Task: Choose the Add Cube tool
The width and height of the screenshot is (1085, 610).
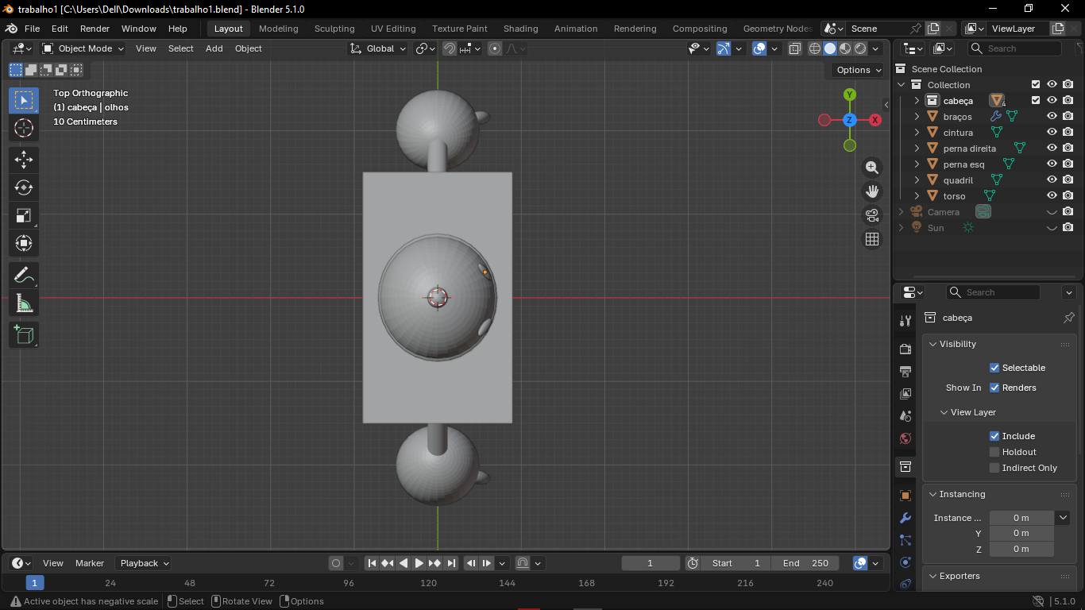Action: click(24, 334)
